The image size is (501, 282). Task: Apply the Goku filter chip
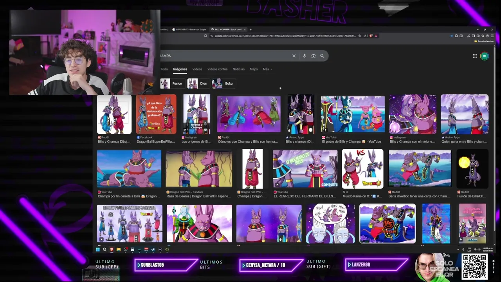[x=223, y=83]
